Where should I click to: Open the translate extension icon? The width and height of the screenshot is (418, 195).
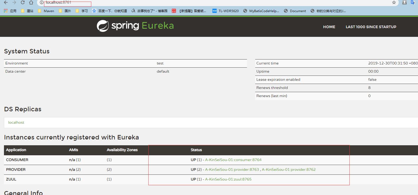pos(413,2)
